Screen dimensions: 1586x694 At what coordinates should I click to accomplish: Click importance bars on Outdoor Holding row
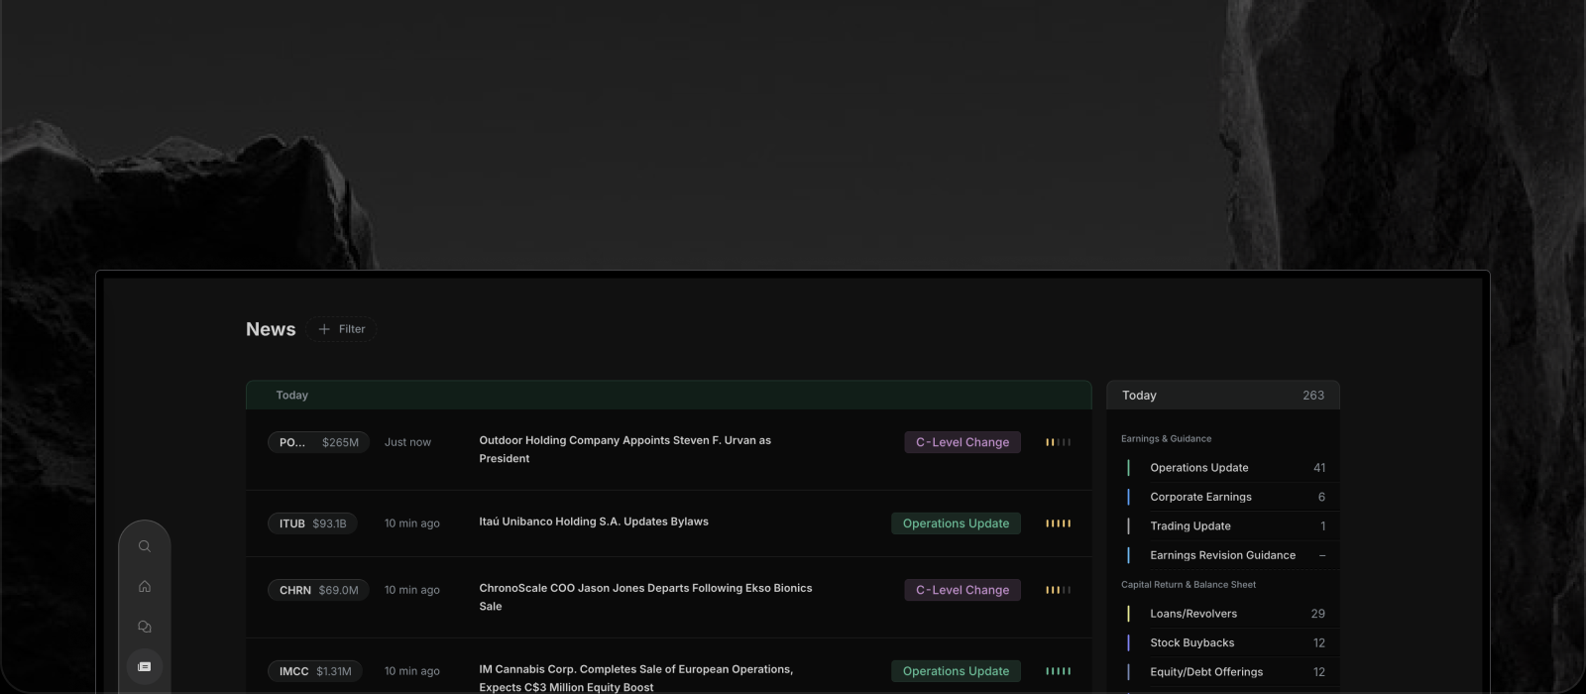pos(1058,442)
